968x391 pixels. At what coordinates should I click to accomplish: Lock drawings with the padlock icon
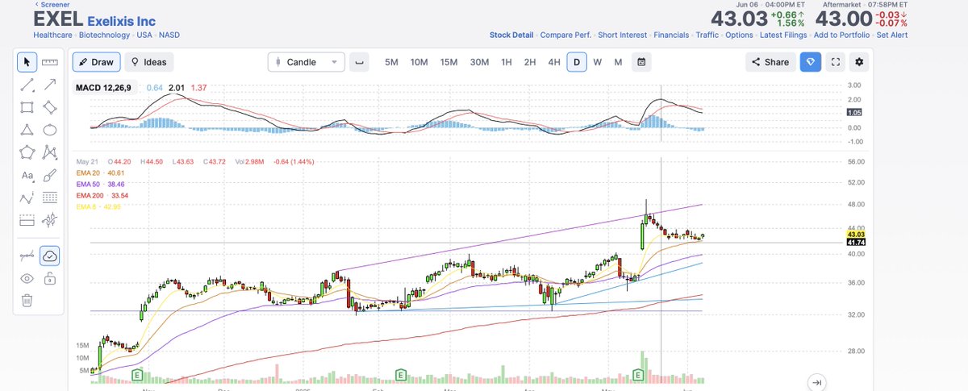[x=50, y=279]
